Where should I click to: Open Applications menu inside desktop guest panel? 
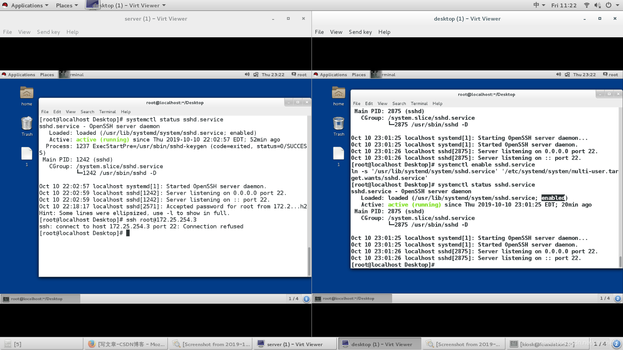click(x=333, y=75)
